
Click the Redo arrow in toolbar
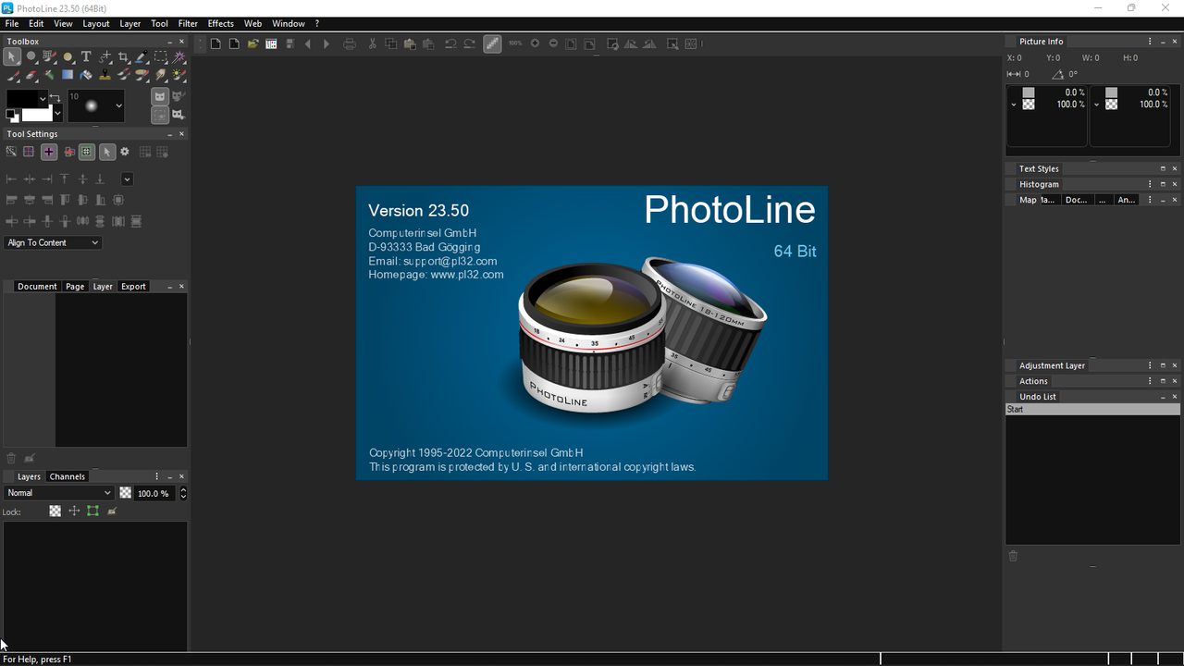pos(470,43)
